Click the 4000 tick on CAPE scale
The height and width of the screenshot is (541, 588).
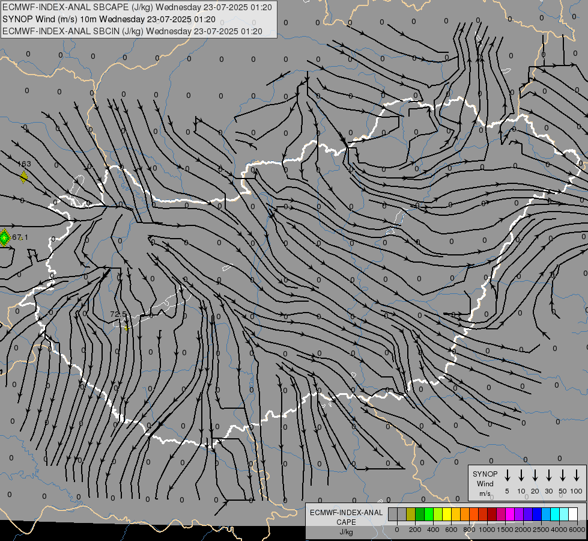[559, 530]
